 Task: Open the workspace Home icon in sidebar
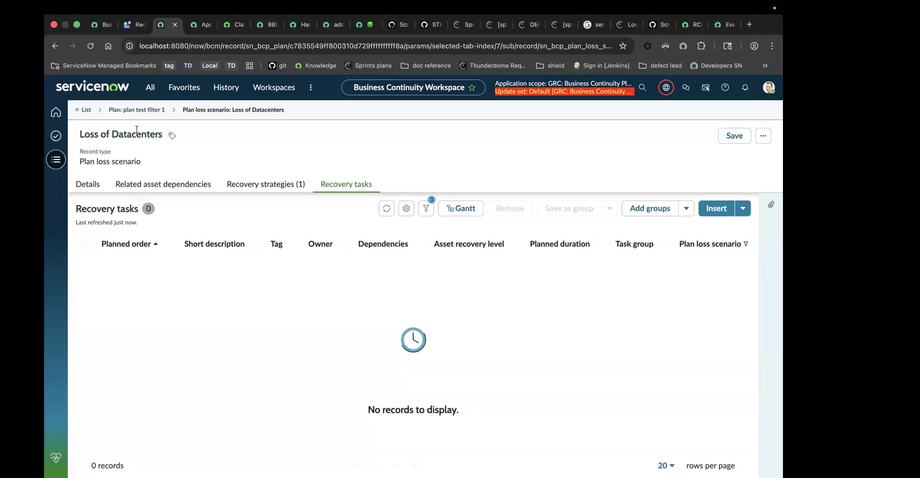point(56,112)
